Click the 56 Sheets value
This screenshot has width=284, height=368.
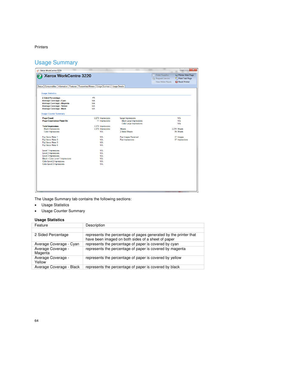click(x=179, y=131)
